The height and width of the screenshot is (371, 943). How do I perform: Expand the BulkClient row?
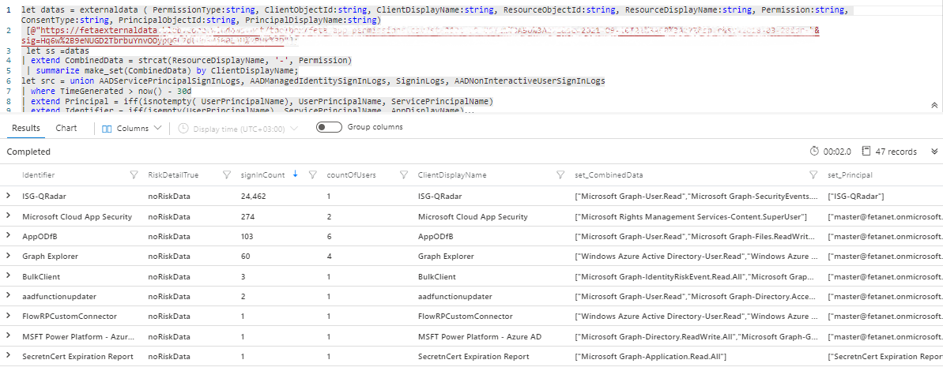[x=9, y=276]
